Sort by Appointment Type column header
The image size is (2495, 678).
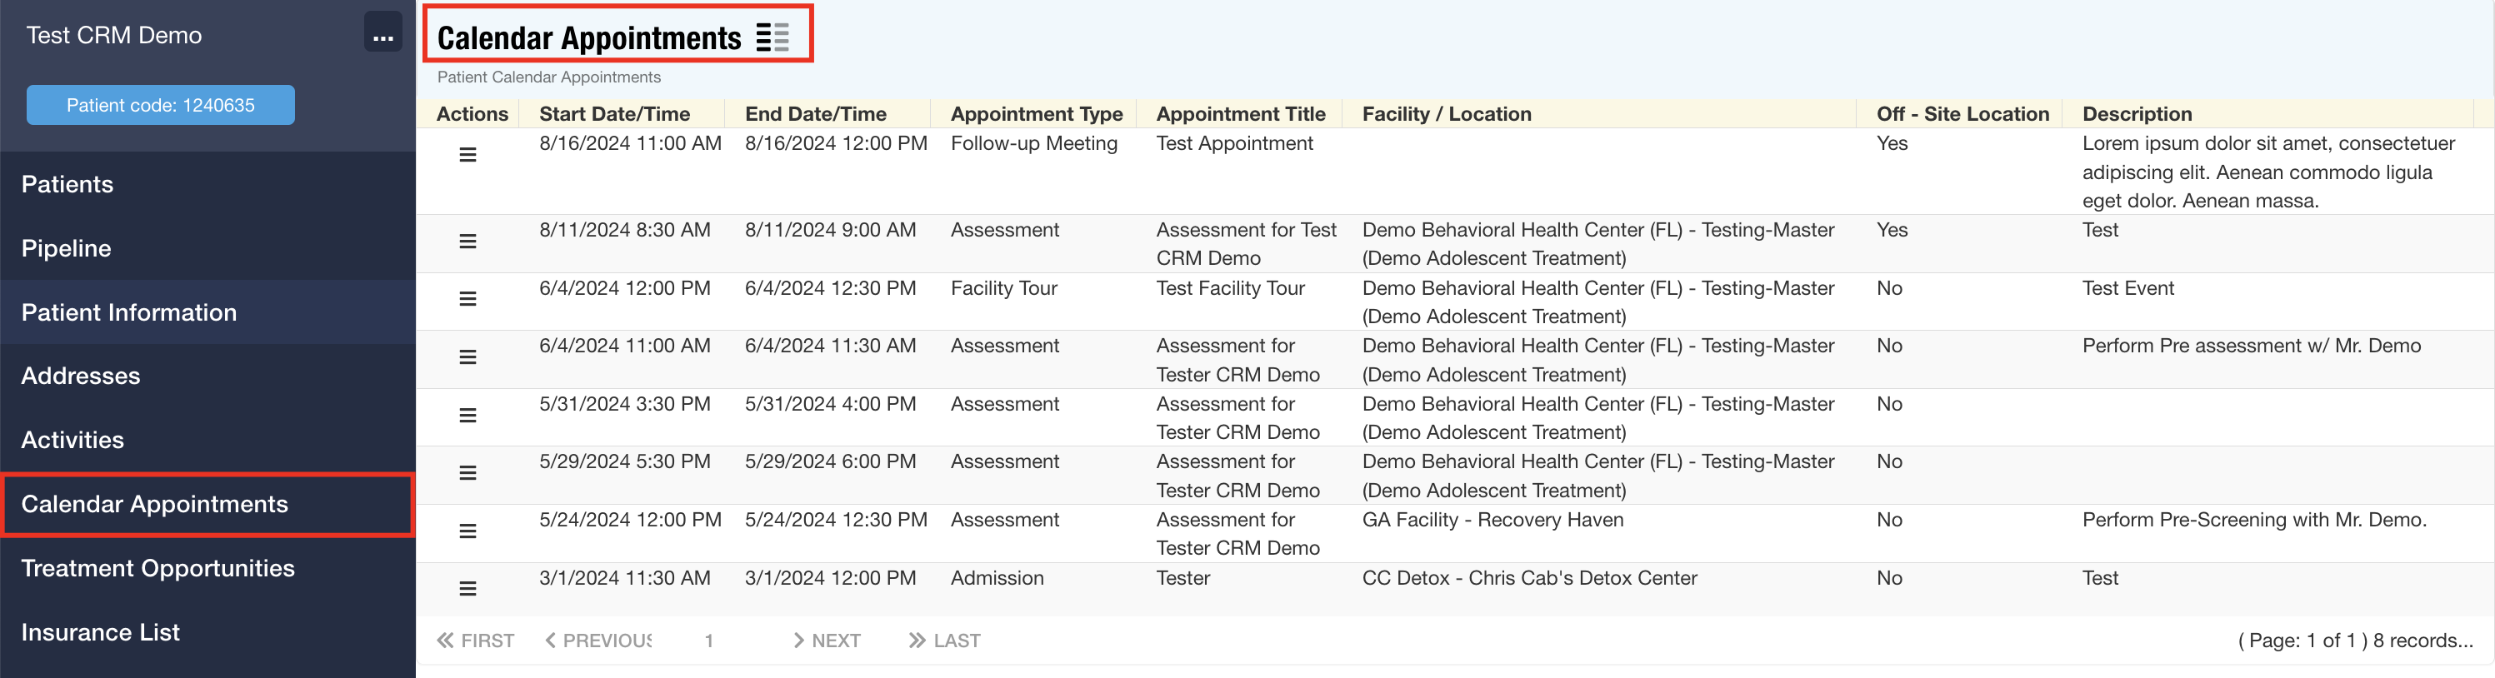coord(1037,114)
